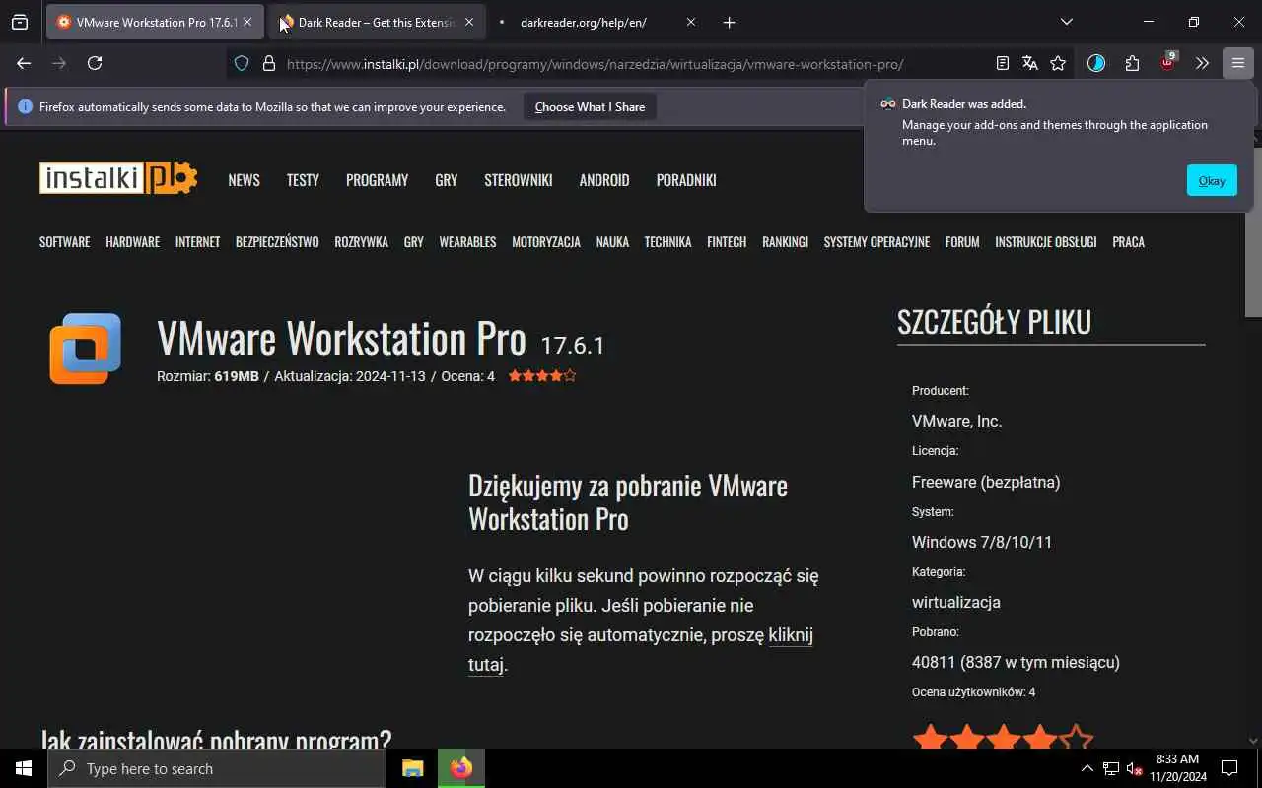Open the TESTY menu item
Image resolution: width=1262 pixels, height=788 pixels.
tap(303, 180)
